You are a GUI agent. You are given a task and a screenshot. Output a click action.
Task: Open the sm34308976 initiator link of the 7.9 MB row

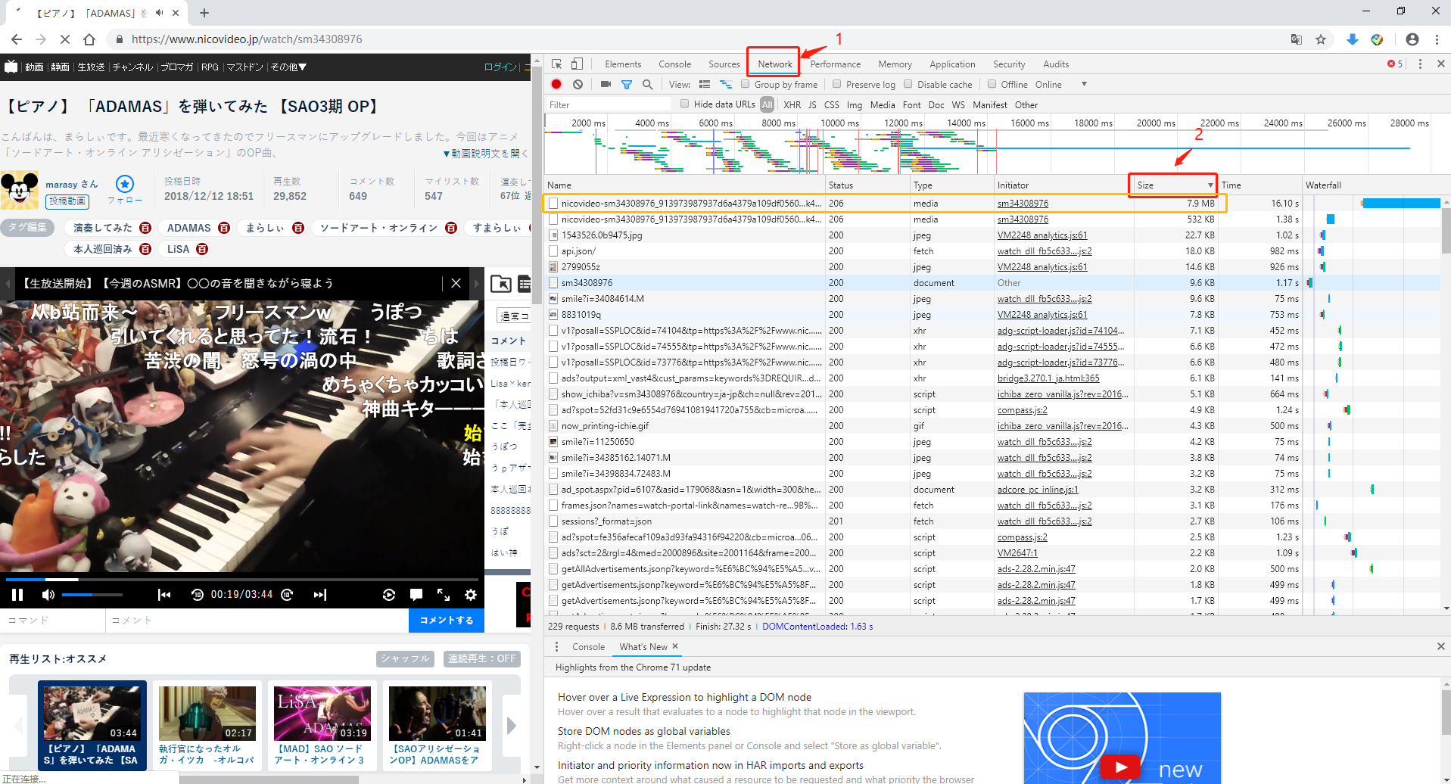[x=1023, y=204]
